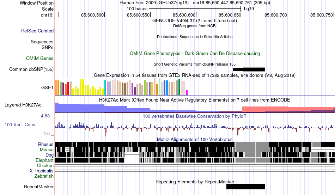335x195 pixels.
Task: Click the Window Position label
Action: 37,3
